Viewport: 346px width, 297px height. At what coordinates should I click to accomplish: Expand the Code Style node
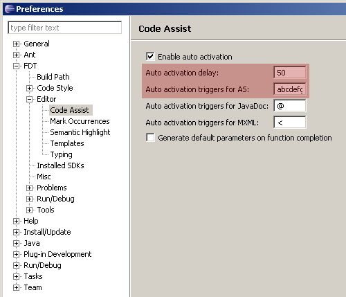(29, 88)
